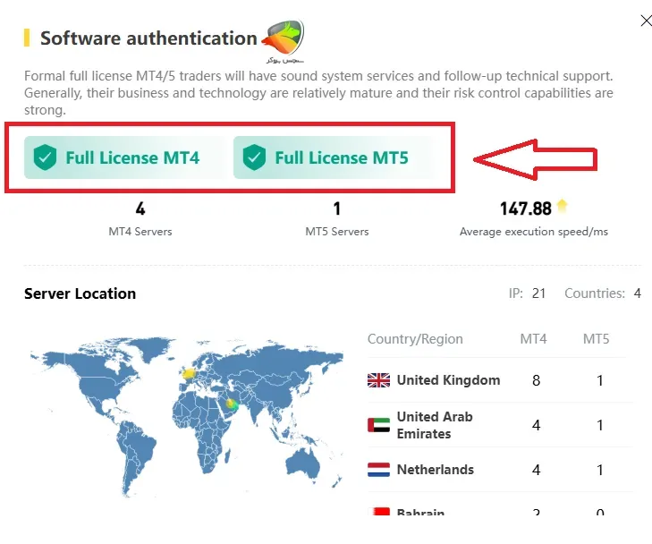Click the MT4 Servers count '4'
This screenshot has height=544, width=652.
(x=140, y=208)
